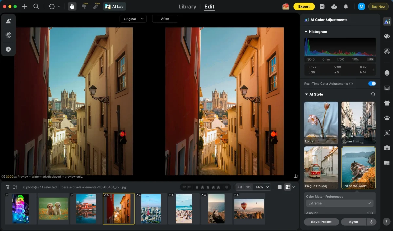393x231 pixels.
Task: Open the history clock panel on left
Action: [8, 49]
